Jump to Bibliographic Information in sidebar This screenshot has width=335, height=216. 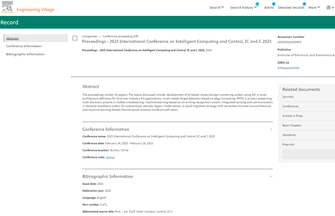25,54
